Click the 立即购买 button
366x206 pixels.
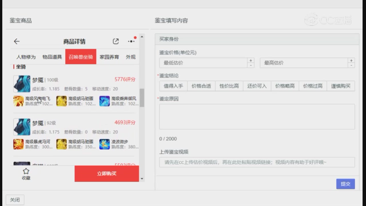click(x=107, y=174)
